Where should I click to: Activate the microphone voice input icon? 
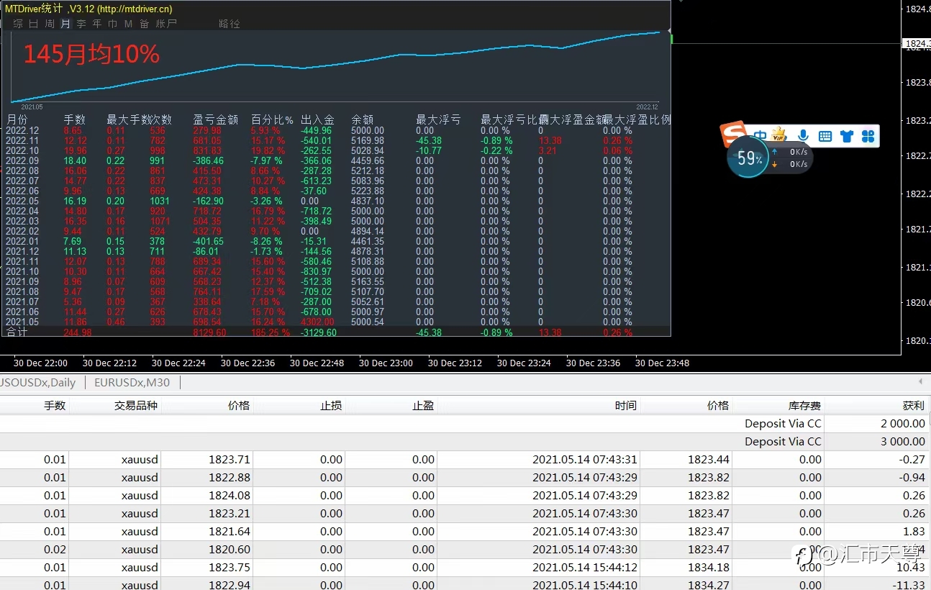pyautogui.click(x=803, y=136)
